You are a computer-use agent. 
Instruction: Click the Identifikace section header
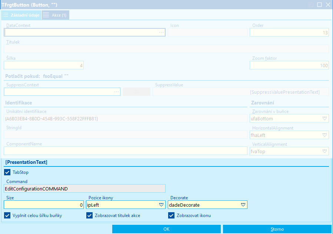pos(19,103)
